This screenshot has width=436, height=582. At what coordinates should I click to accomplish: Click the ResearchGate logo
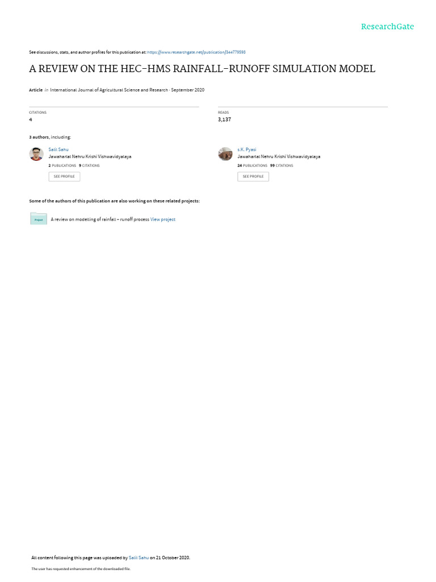387,26
